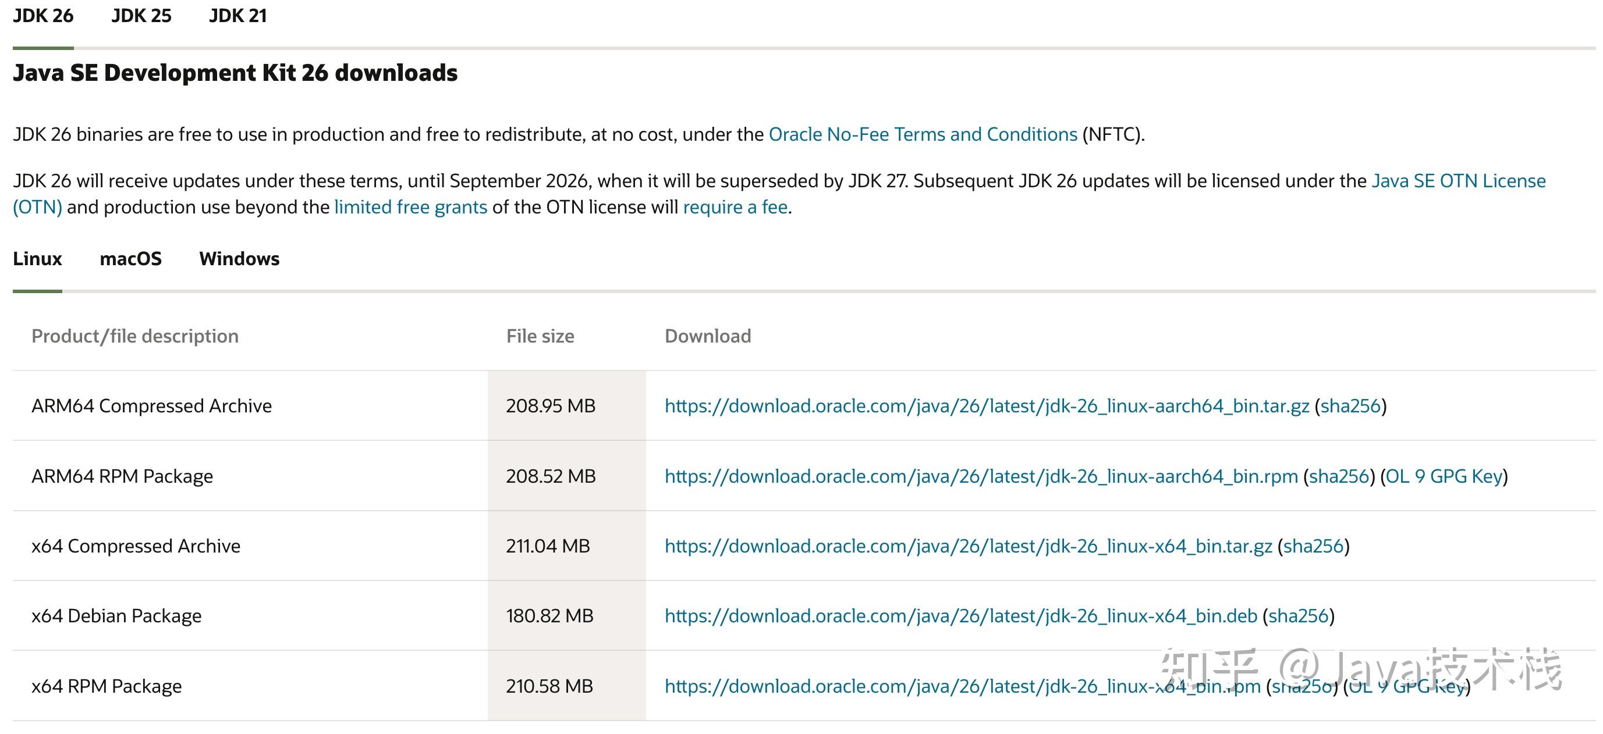Switch to the JDK 26 tab
Image resolution: width=1603 pixels, height=734 pixels.
click(x=43, y=16)
